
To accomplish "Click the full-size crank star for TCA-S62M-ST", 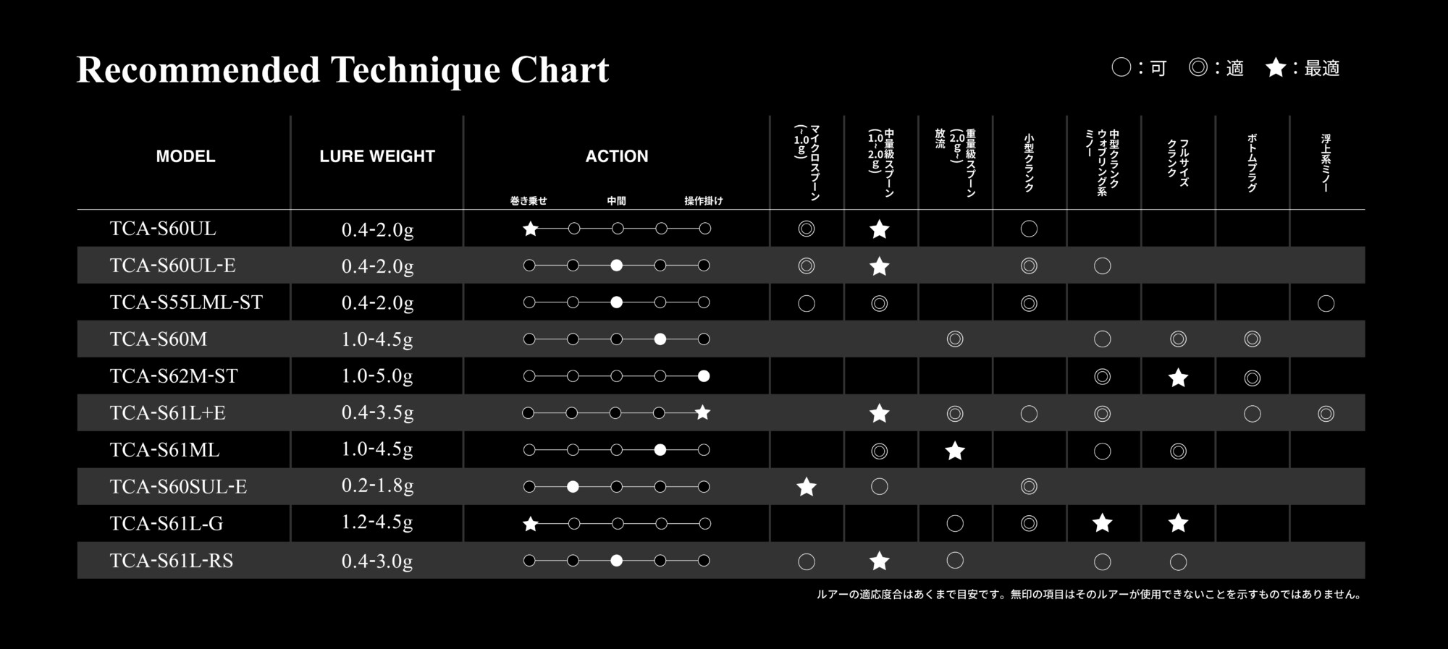I will pos(1178,377).
